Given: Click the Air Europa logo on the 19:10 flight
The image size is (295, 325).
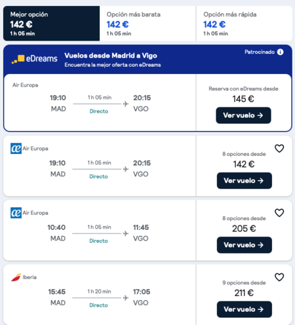Looking at the screenshot, I should pos(16,149).
